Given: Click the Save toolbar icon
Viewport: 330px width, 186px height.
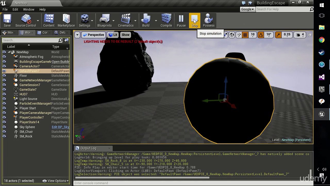Looking at the screenshot, I should click(7, 21).
